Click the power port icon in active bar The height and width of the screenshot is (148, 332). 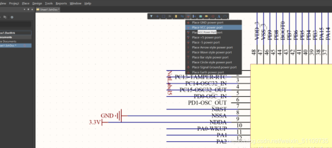pyautogui.click(x=188, y=16)
